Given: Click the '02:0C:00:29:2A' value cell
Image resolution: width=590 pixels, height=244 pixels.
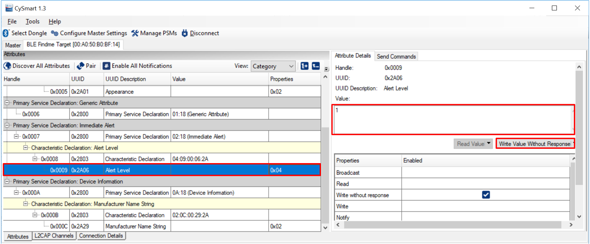Looking at the screenshot, I should pyautogui.click(x=219, y=215).
